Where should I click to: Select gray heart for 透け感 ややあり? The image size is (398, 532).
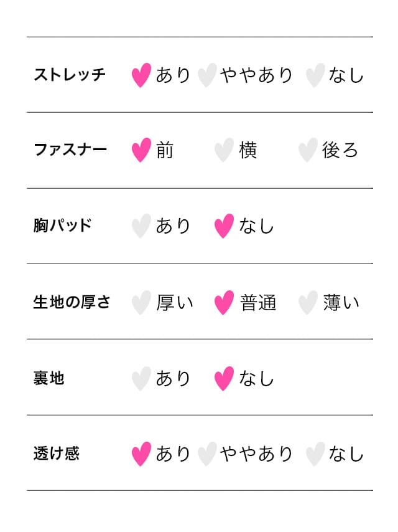206,454
